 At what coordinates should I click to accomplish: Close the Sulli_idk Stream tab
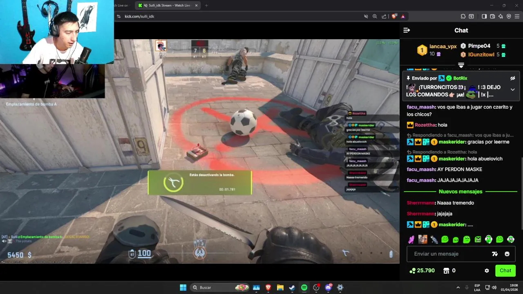click(197, 5)
